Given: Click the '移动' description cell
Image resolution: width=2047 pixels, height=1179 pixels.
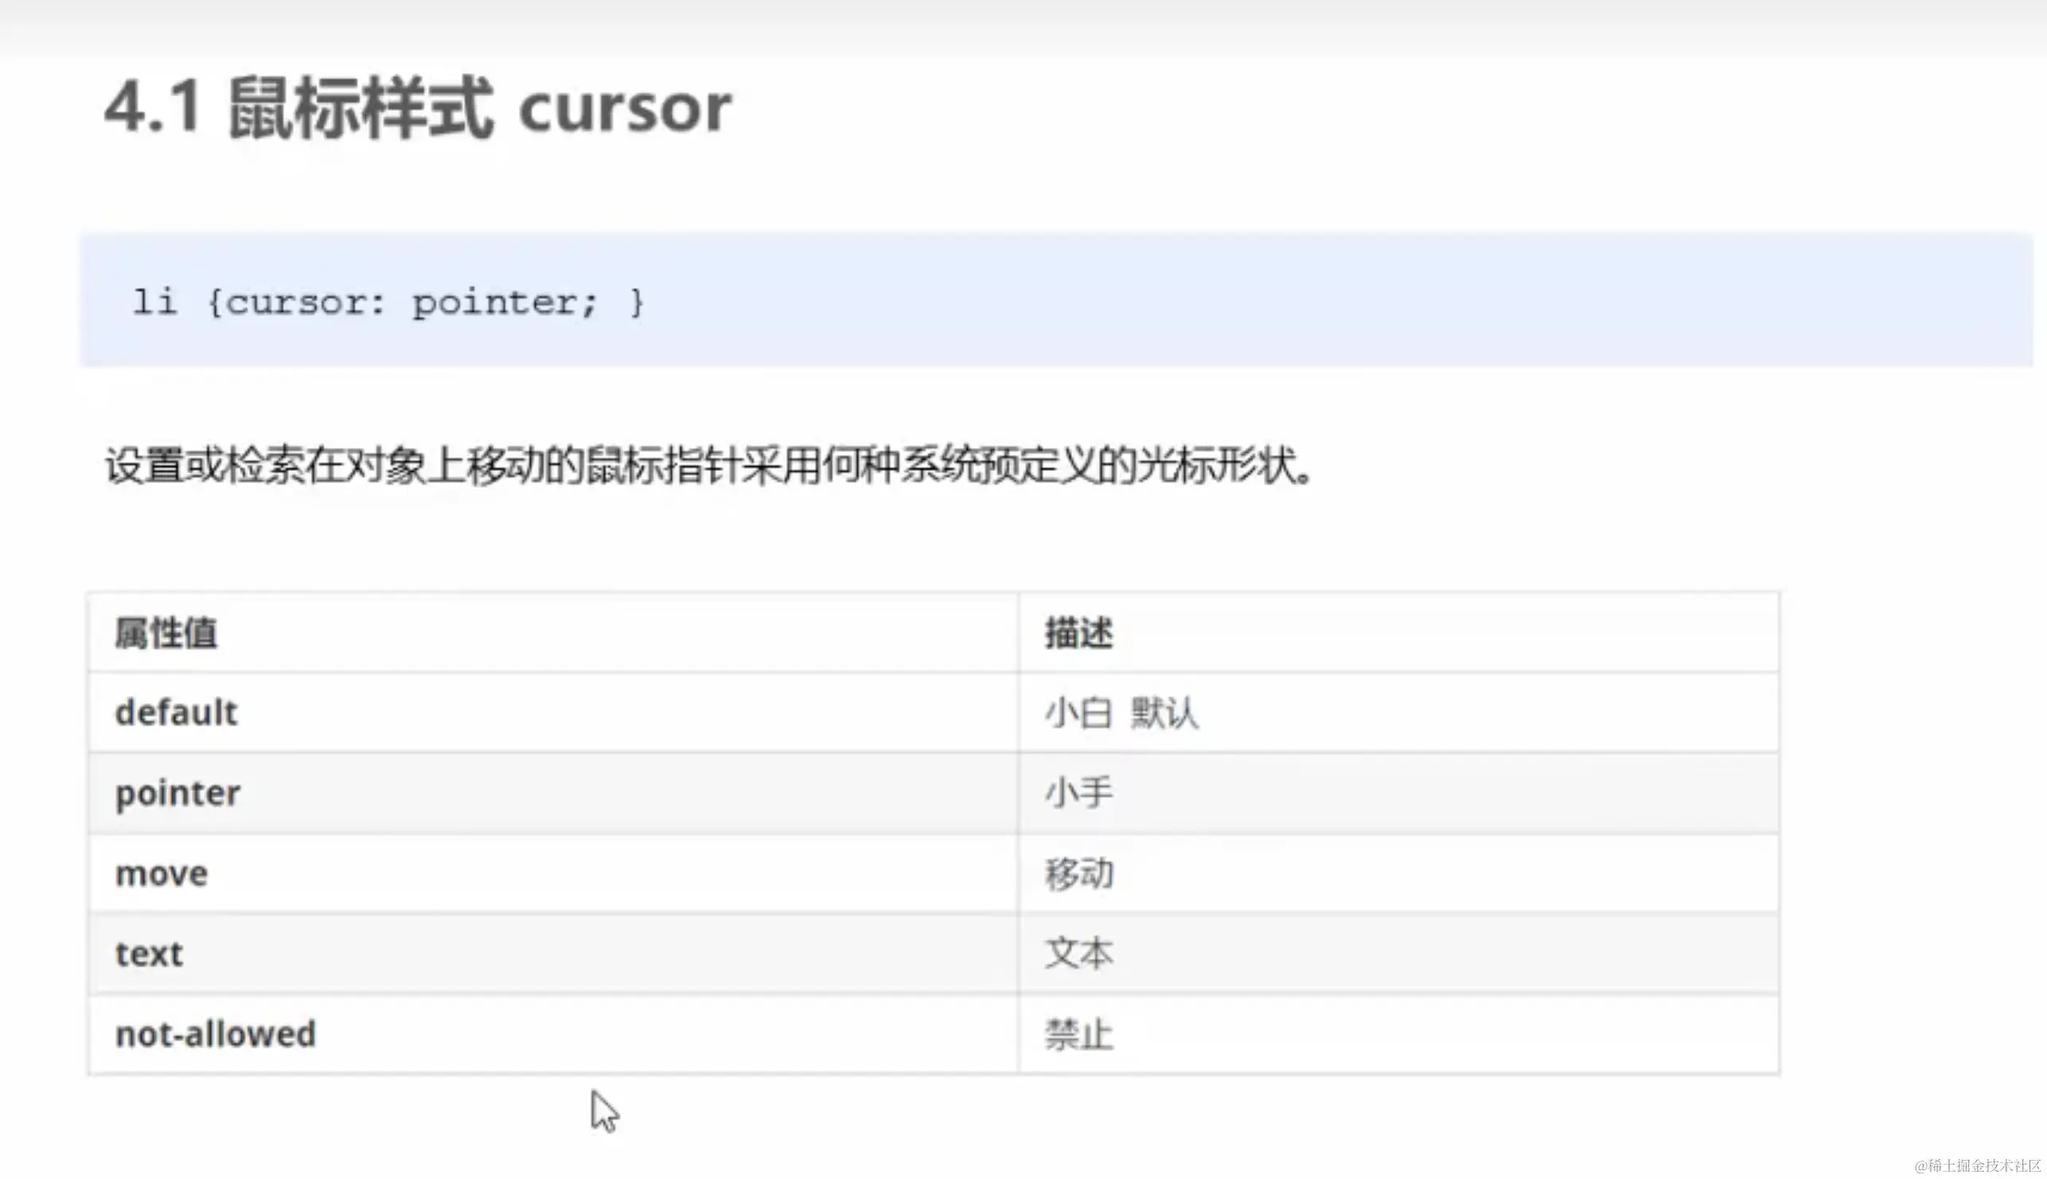Looking at the screenshot, I should point(1079,874).
